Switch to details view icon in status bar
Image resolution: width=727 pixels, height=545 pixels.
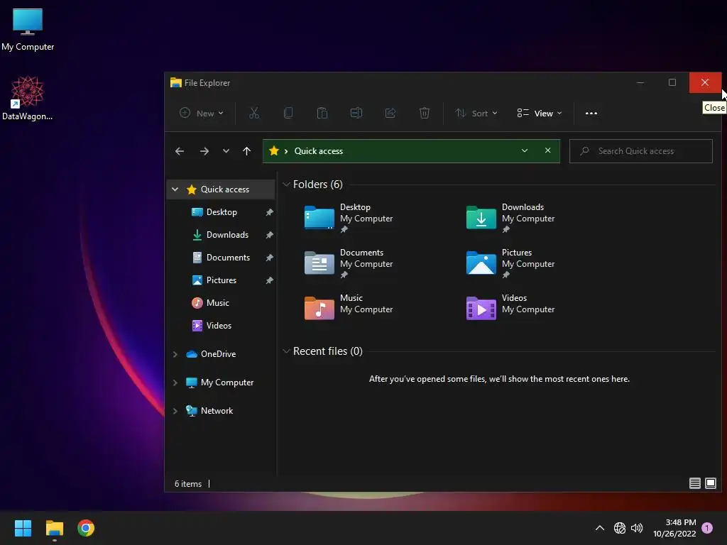click(x=694, y=483)
